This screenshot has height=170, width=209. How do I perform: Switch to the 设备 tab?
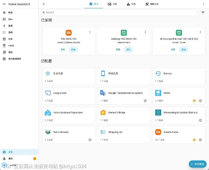pyautogui.click(x=112, y=4)
